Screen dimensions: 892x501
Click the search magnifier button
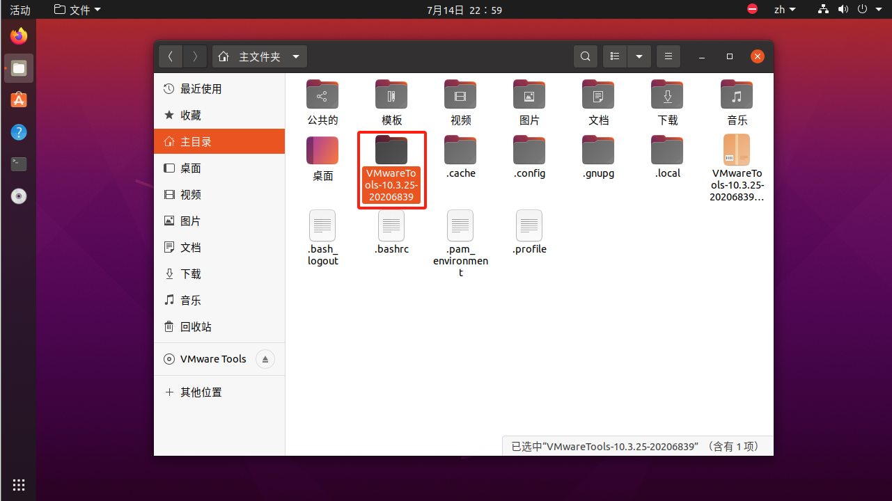(x=586, y=56)
